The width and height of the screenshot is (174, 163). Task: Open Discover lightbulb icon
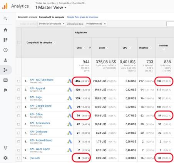click(5, 148)
